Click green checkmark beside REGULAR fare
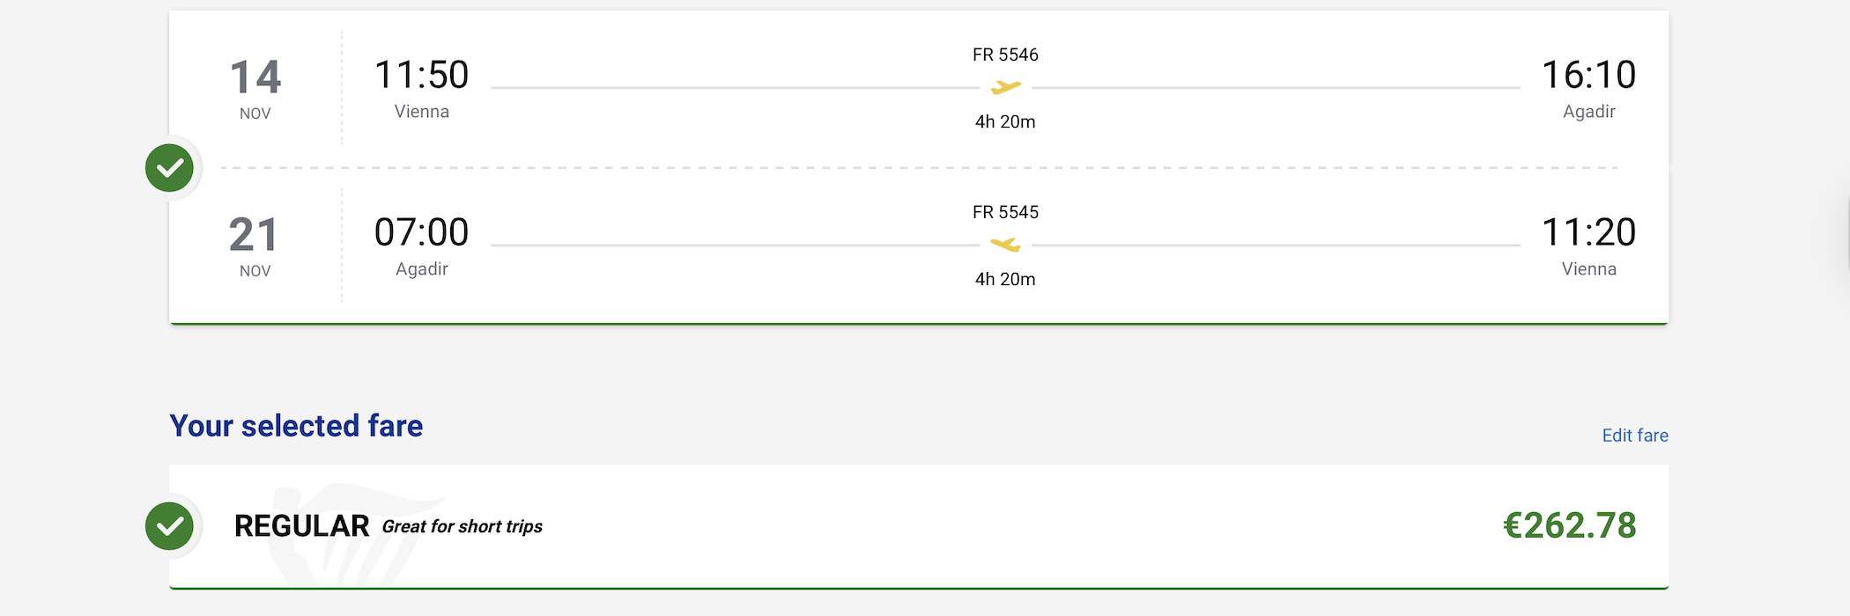Viewport: 1850px width, 616px height. (169, 526)
